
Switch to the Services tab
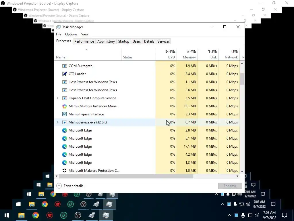(x=163, y=41)
